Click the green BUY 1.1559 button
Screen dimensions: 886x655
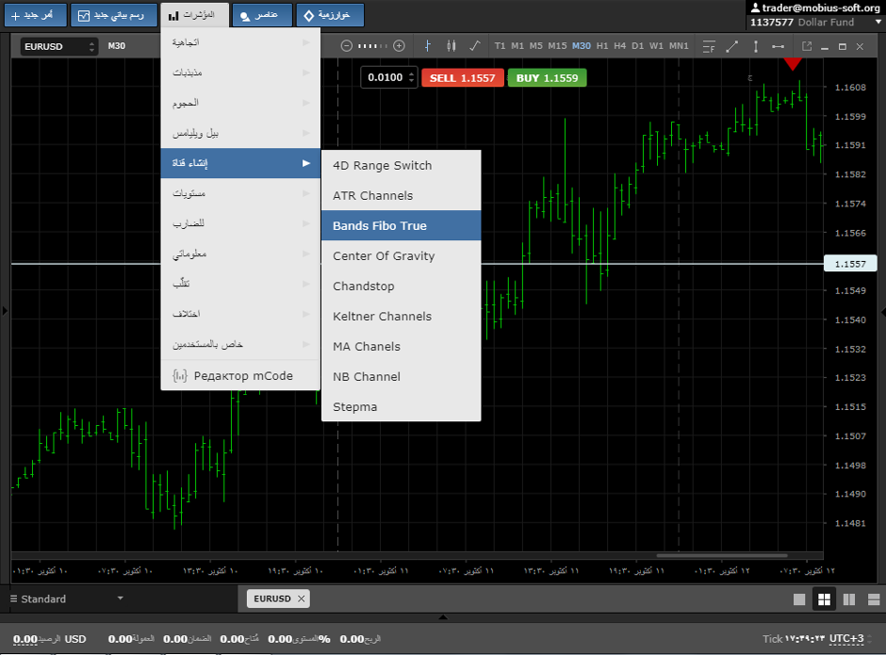click(547, 78)
